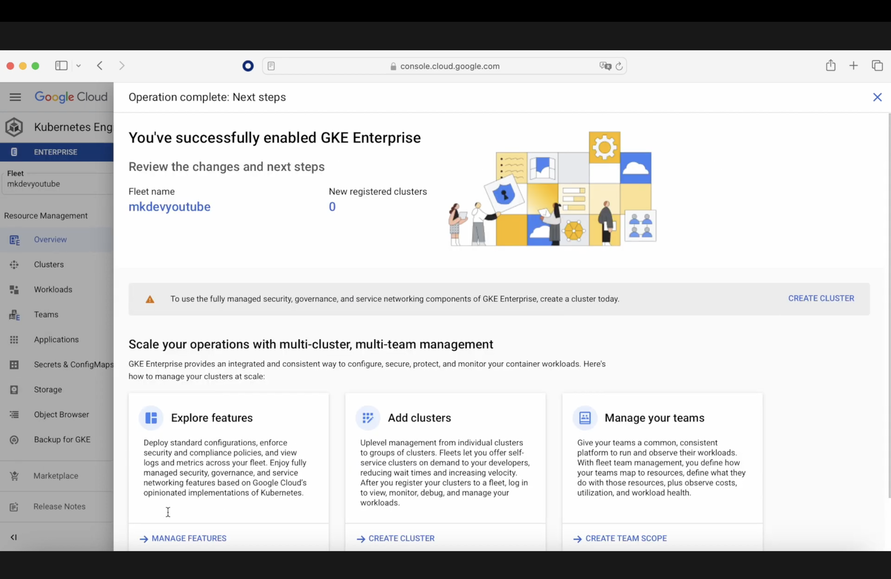
Task: Click the Kubernetes Engine title text
Action: [73, 127]
